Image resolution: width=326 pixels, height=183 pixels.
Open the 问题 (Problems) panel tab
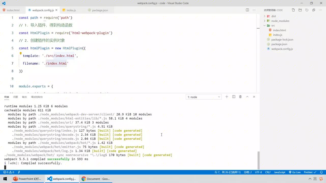16,97
